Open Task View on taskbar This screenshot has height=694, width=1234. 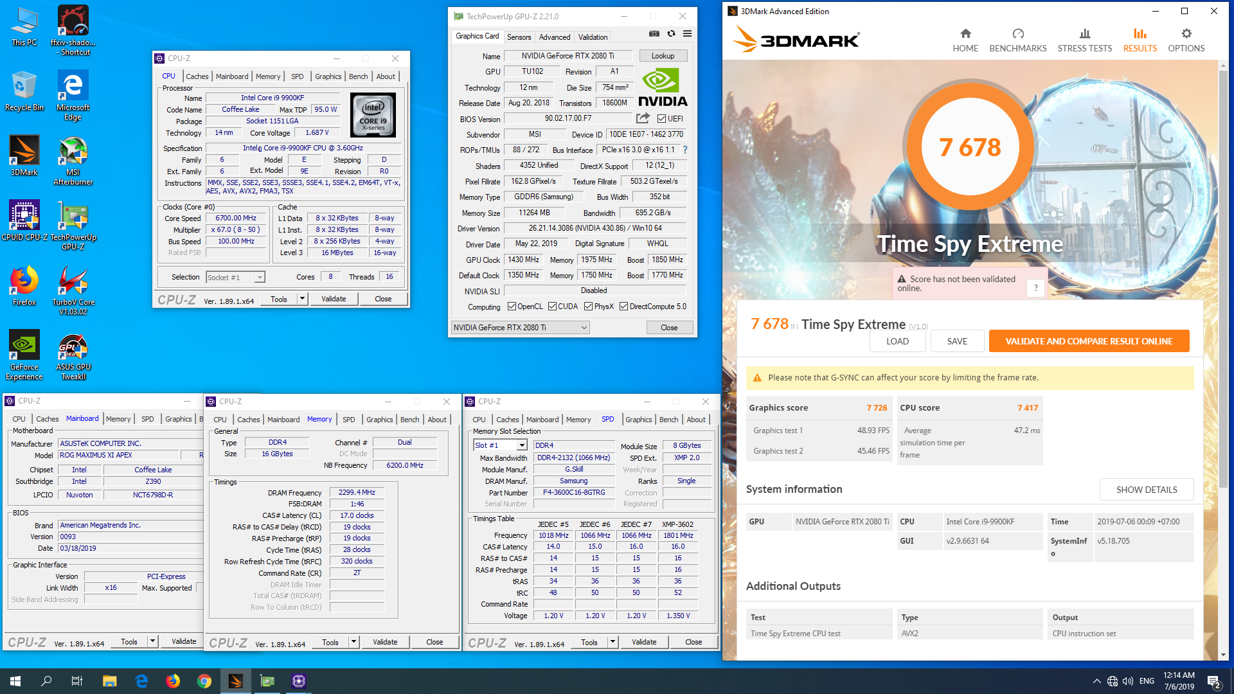click(77, 681)
